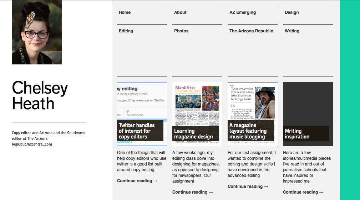Continue reading the Twitter handles post

point(137,181)
